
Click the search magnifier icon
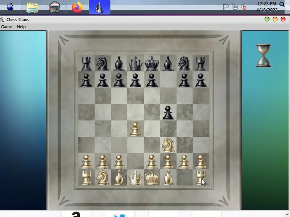[x=282, y=4]
